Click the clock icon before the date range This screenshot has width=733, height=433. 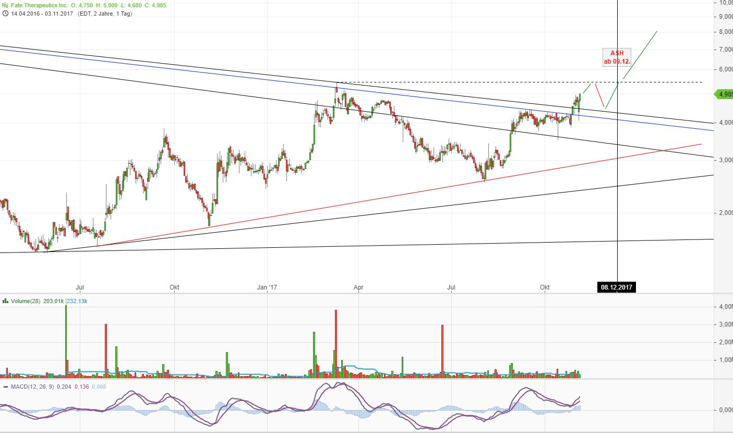pyautogui.click(x=5, y=14)
